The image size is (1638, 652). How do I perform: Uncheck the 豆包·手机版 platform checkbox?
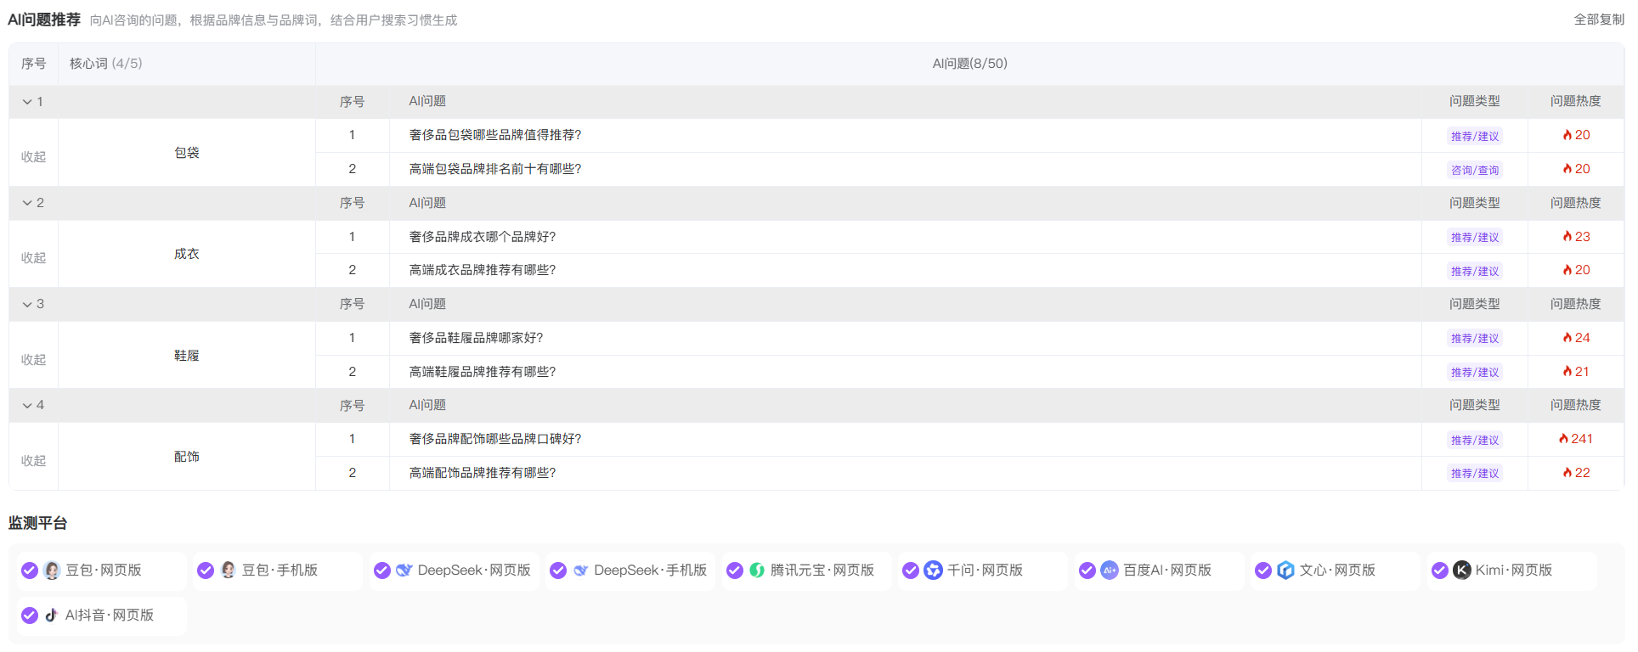click(x=206, y=570)
